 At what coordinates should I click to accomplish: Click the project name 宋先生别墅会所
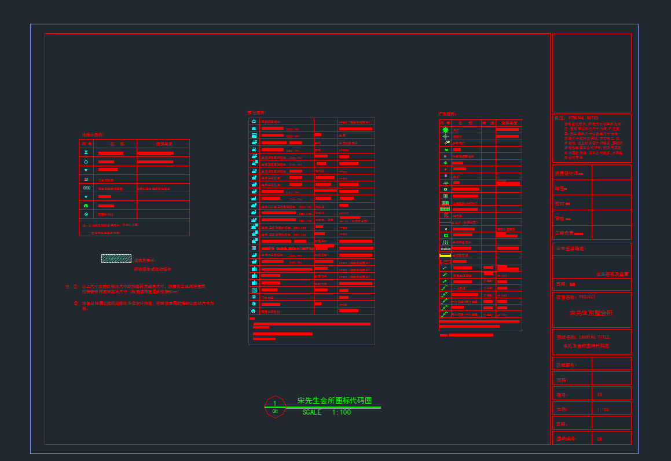point(591,313)
